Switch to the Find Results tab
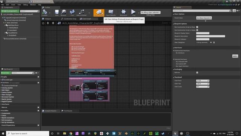Screen dimensions: 241x136 point(68,111)
